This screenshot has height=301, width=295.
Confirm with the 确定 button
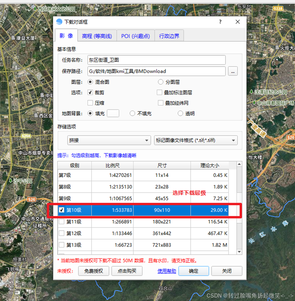194,271
